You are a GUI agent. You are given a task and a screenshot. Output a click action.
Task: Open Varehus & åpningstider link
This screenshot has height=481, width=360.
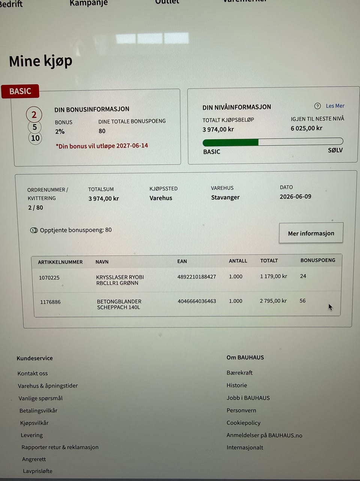(x=48, y=386)
